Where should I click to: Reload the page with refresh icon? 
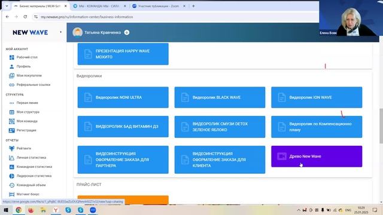(25, 17)
